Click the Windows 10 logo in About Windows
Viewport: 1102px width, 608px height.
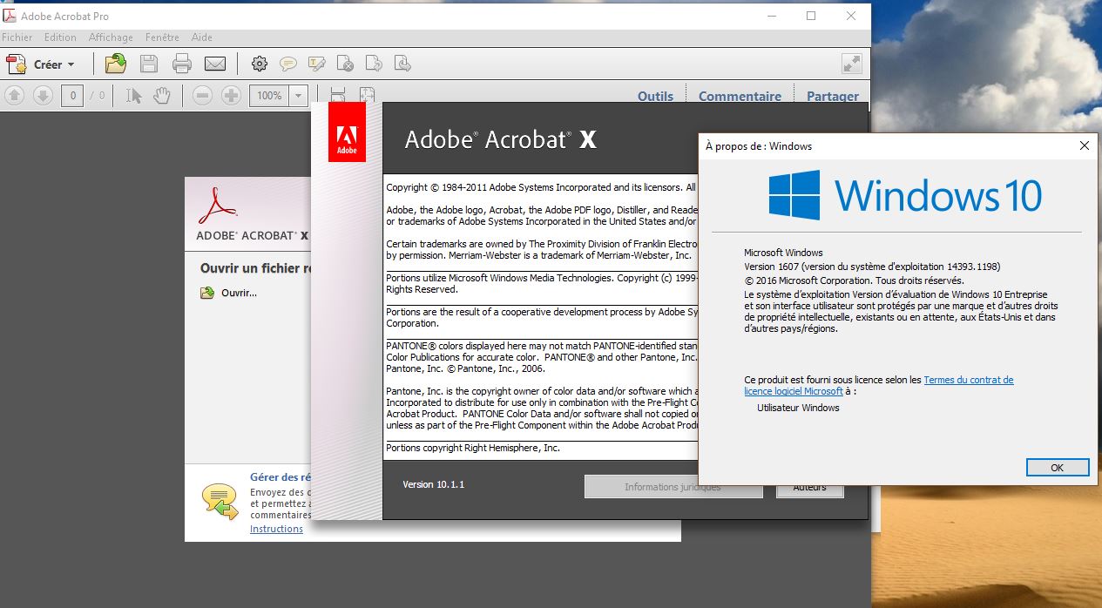coord(905,194)
